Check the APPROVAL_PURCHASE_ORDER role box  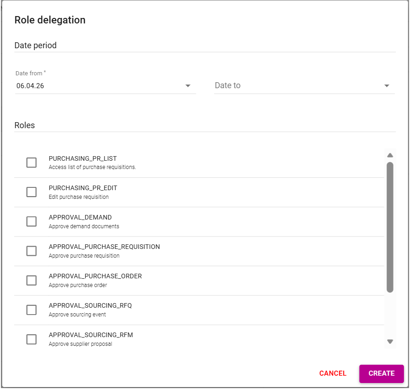pos(31,280)
